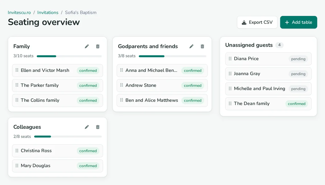Click the Unassigned guests count badge
The image size is (325, 185).
click(279, 45)
